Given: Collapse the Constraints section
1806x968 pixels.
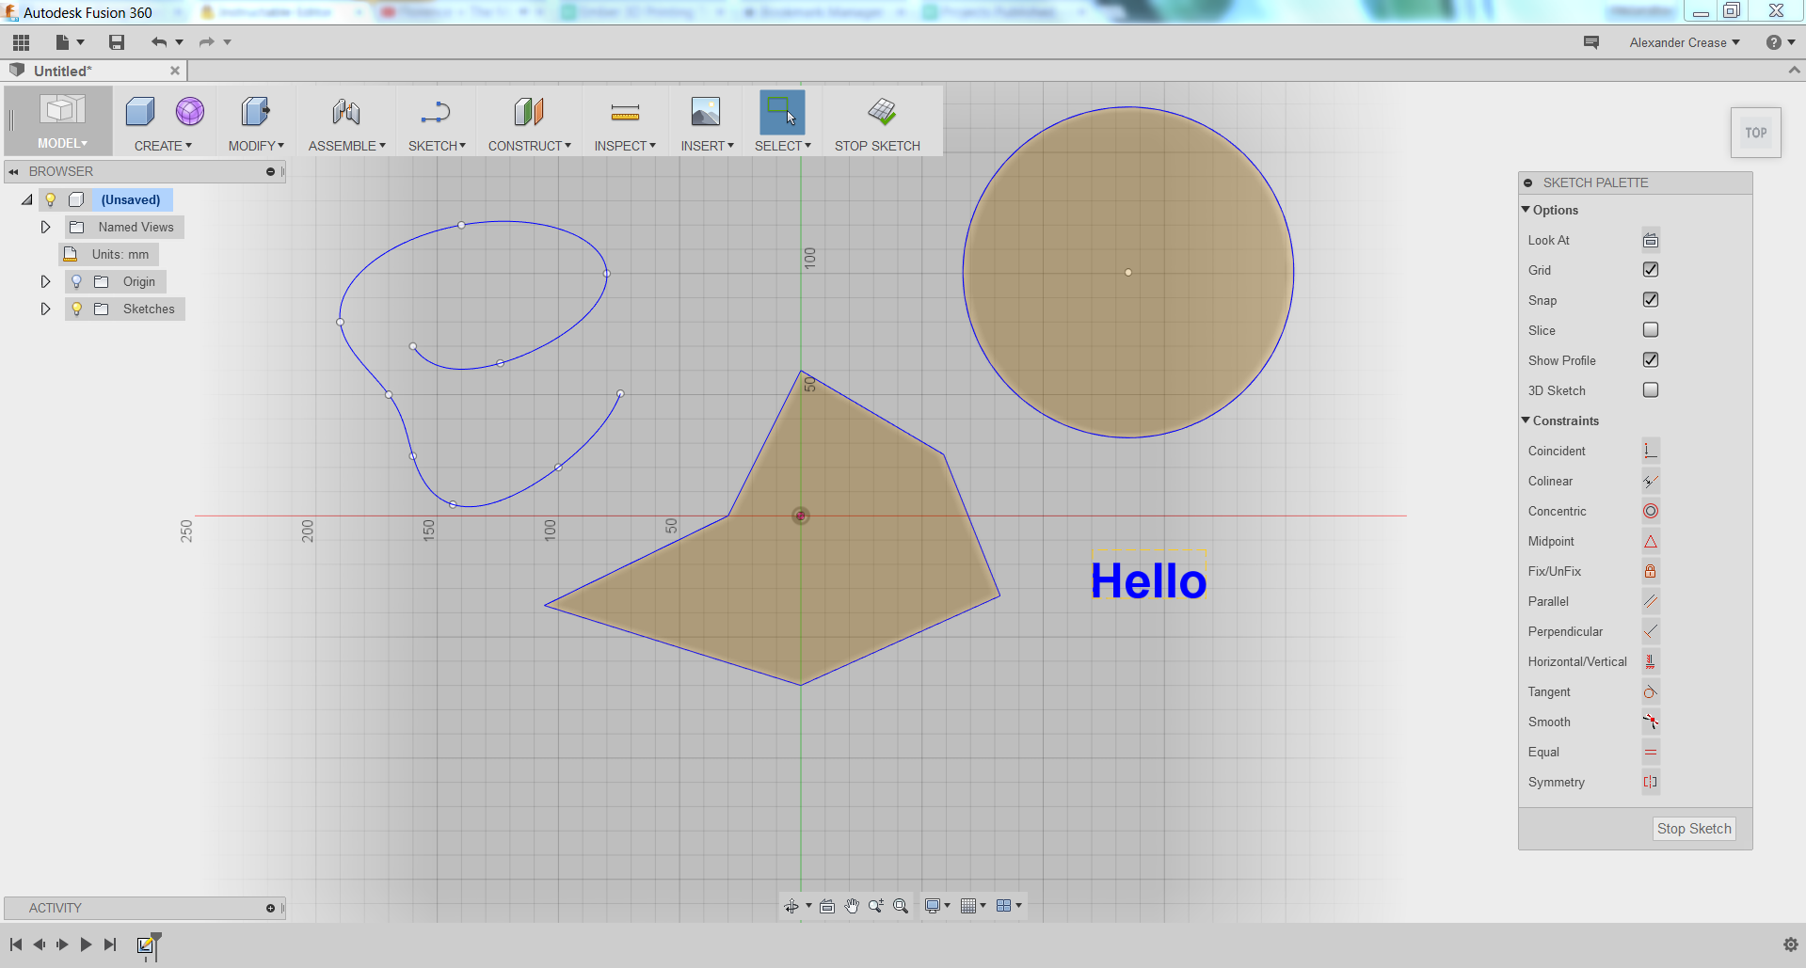Looking at the screenshot, I should [x=1526, y=421].
